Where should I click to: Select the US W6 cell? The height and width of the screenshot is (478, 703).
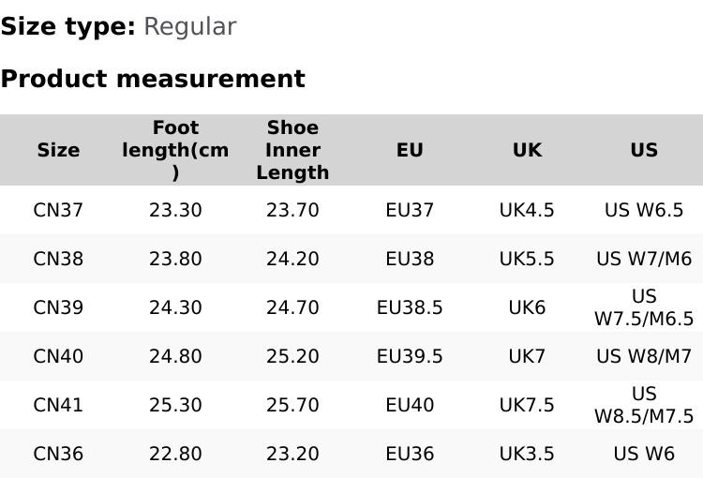pos(644,454)
